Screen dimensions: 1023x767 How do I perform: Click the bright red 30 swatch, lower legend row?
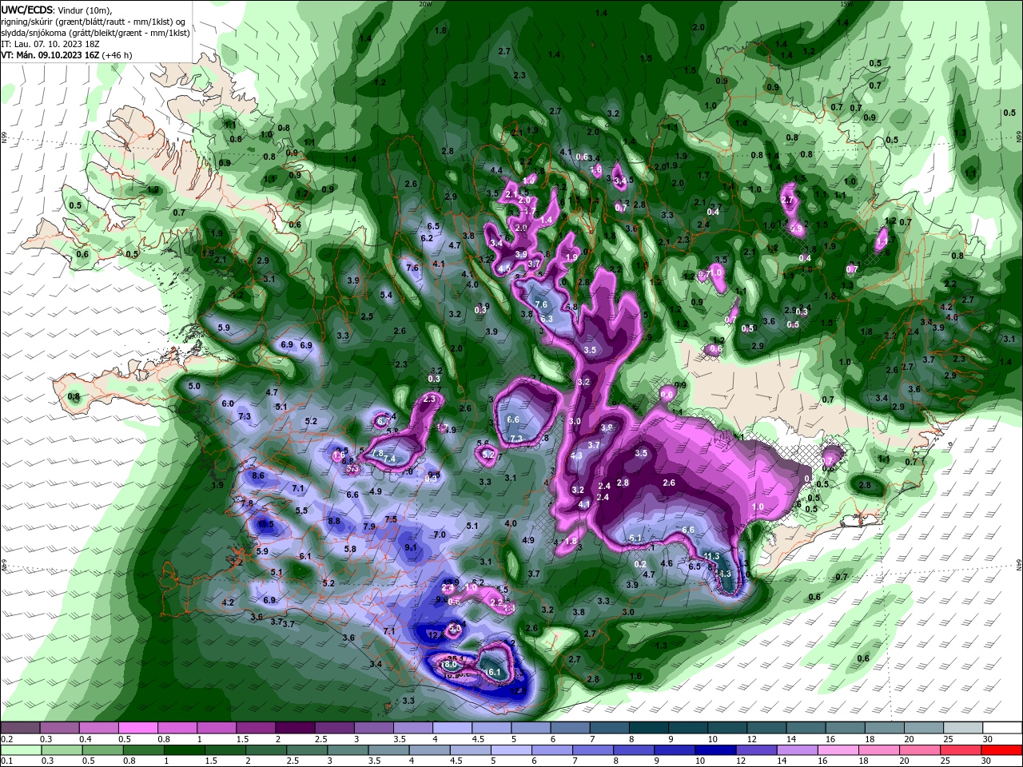pyautogui.click(x=1003, y=749)
